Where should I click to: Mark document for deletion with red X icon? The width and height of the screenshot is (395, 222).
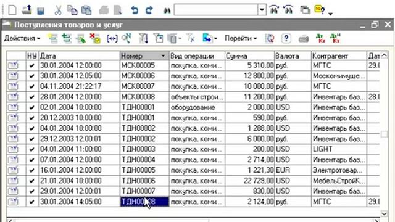click(x=95, y=38)
